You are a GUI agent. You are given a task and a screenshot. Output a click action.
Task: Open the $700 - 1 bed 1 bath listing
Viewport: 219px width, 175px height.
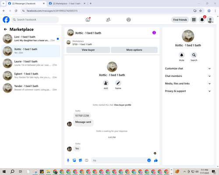82,44
